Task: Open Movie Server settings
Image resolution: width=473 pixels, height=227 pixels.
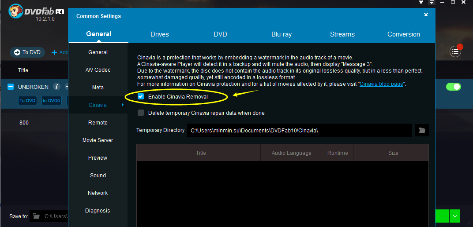Action: [98, 140]
